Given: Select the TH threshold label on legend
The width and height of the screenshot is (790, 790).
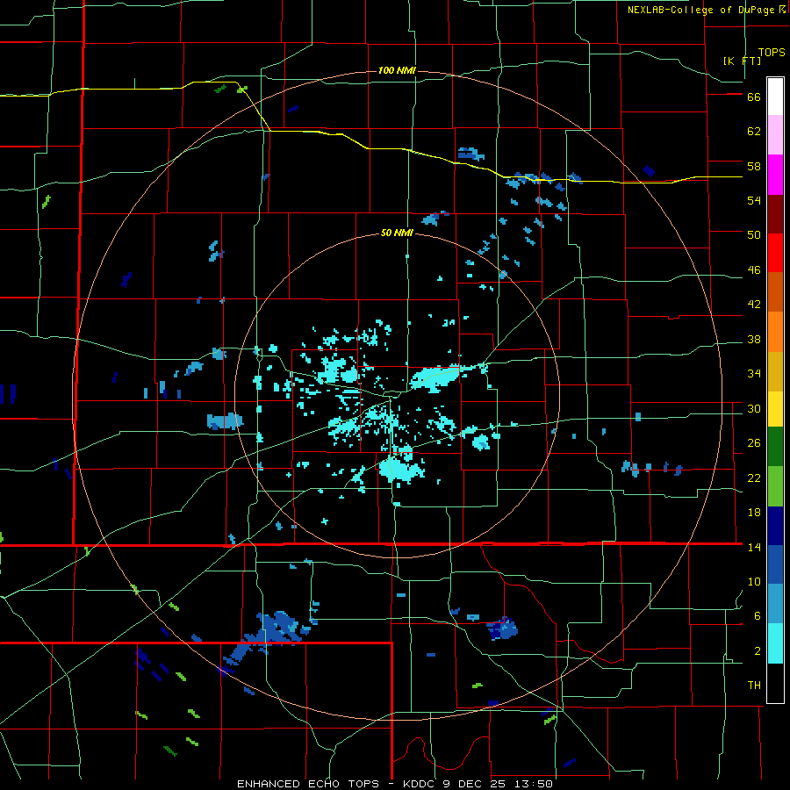Looking at the screenshot, I should click(x=754, y=686).
